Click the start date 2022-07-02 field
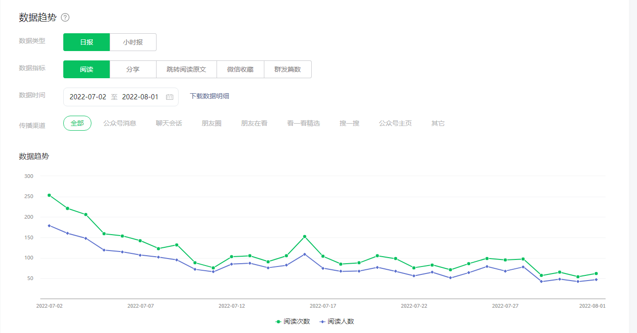Screen dimensions: 637x333 [88, 97]
